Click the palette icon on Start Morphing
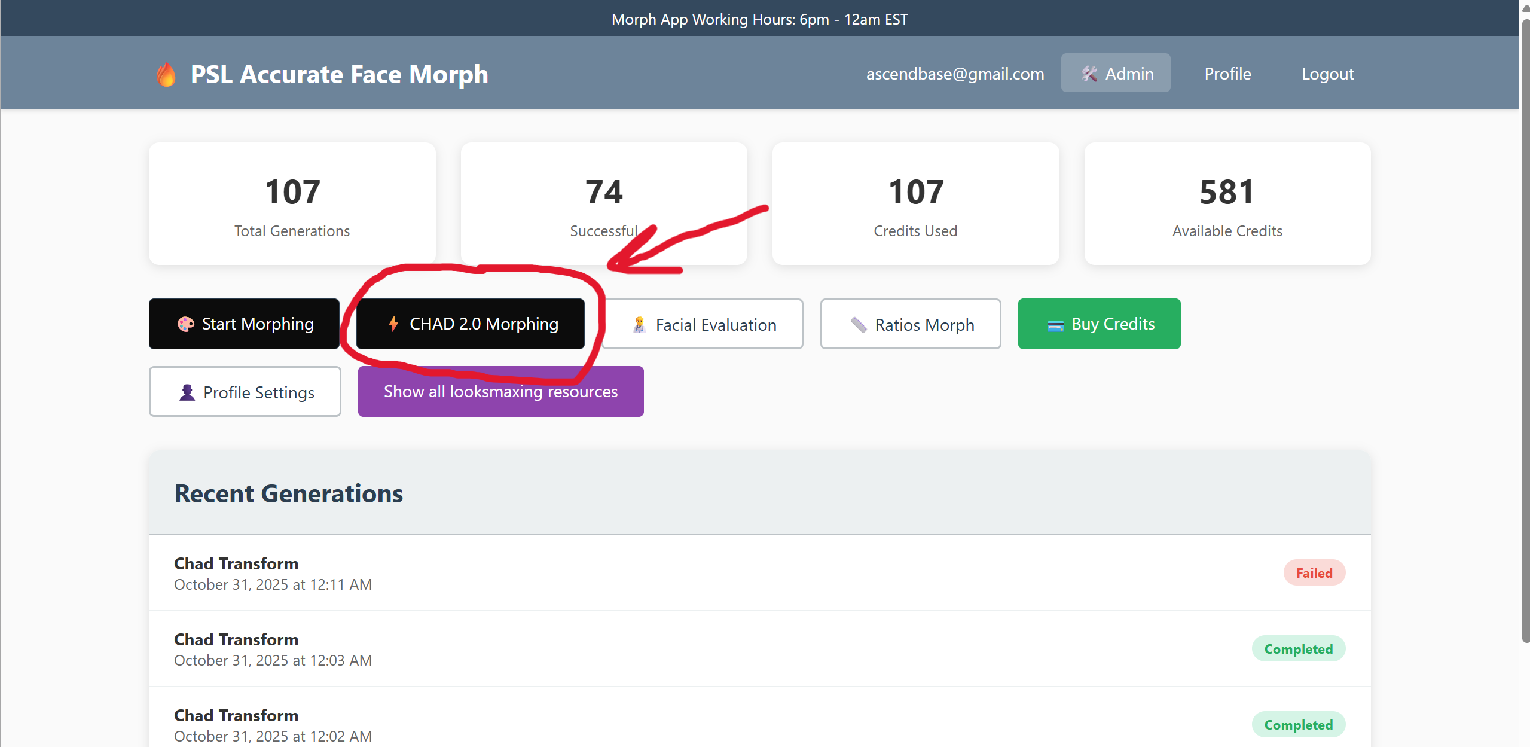This screenshot has width=1530, height=747. point(186,324)
